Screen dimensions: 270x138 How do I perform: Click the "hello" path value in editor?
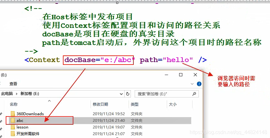[x=178, y=60]
